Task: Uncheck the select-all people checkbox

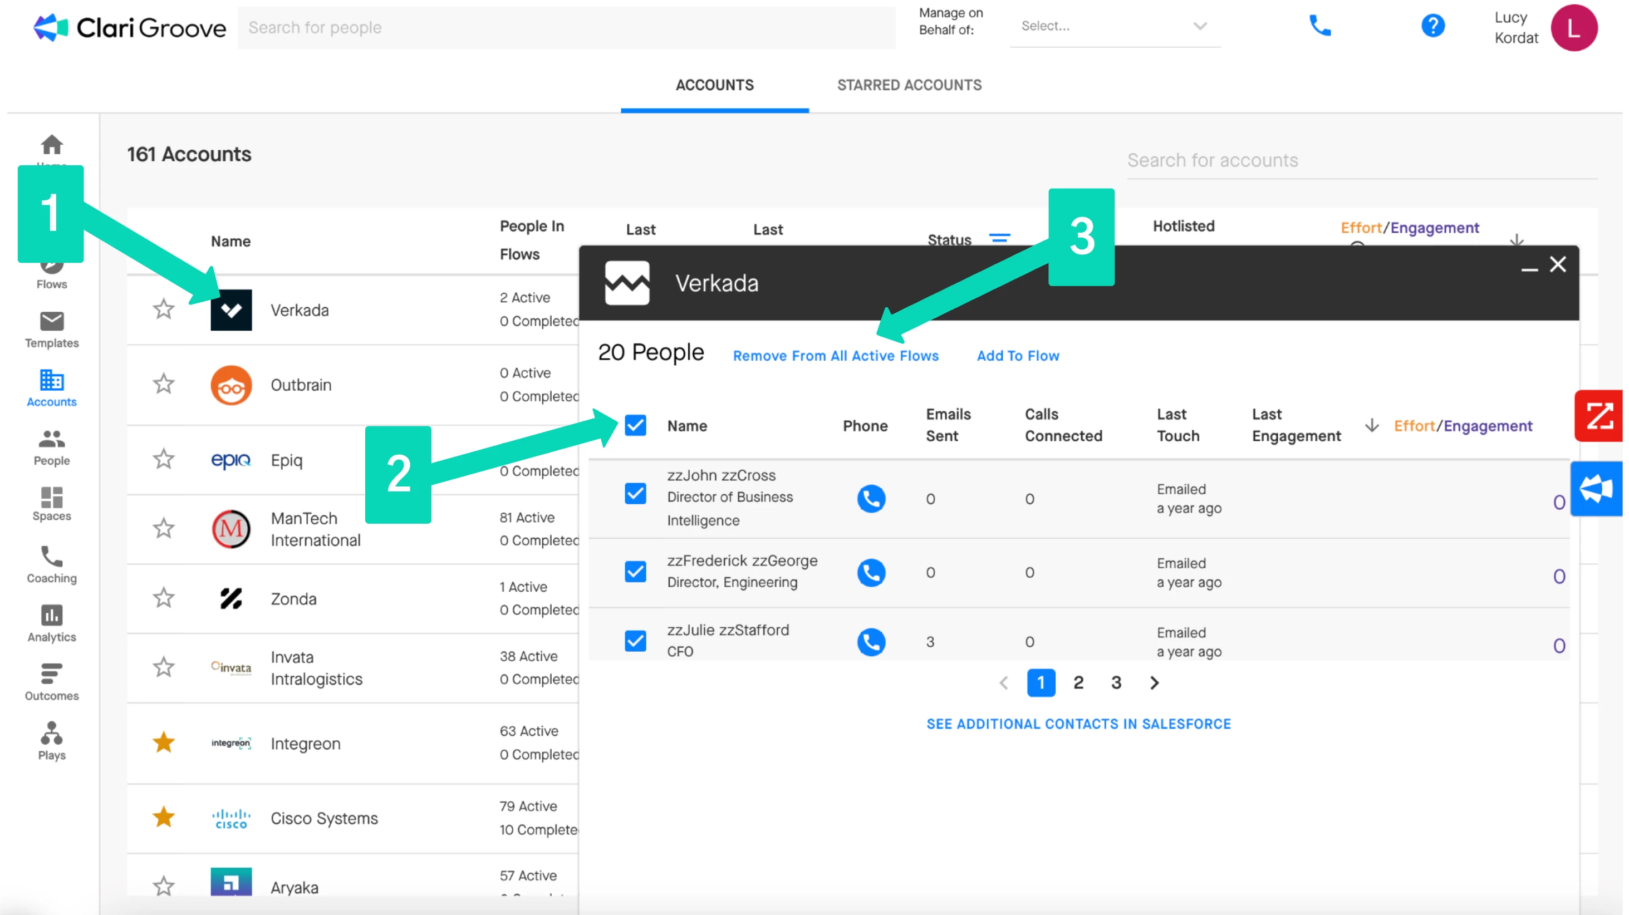Action: coord(635,426)
